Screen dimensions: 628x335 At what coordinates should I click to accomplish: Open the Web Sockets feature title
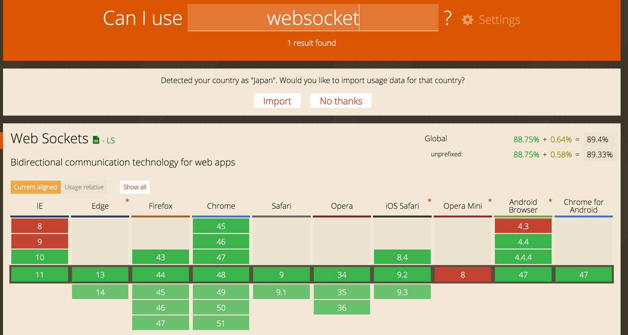50,139
